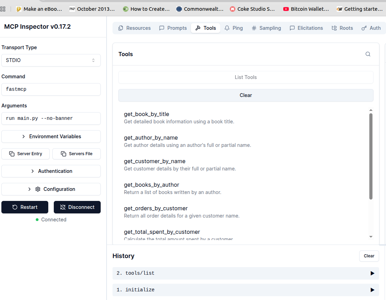The width and height of the screenshot is (386, 300).
Task: Click the Ping bell icon
Action: pyautogui.click(x=226, y=28)
